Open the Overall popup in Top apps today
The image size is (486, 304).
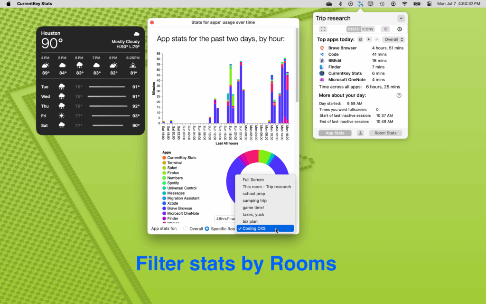point(394,39)
